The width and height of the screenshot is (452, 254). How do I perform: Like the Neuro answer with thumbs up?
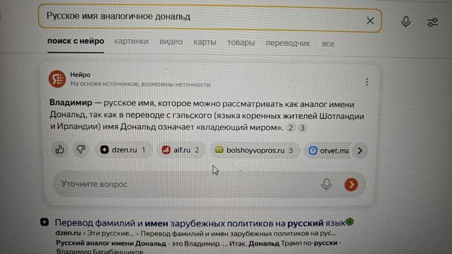59,150
